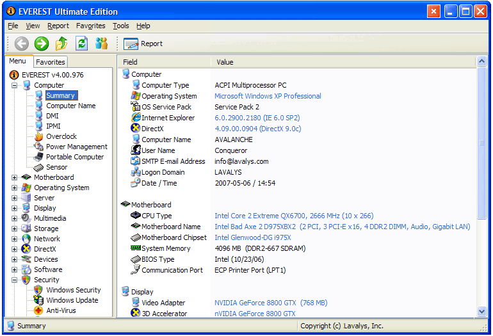Select the Power Management icon
The height and width of the screenshot is (336, 493).
point(38,147)
